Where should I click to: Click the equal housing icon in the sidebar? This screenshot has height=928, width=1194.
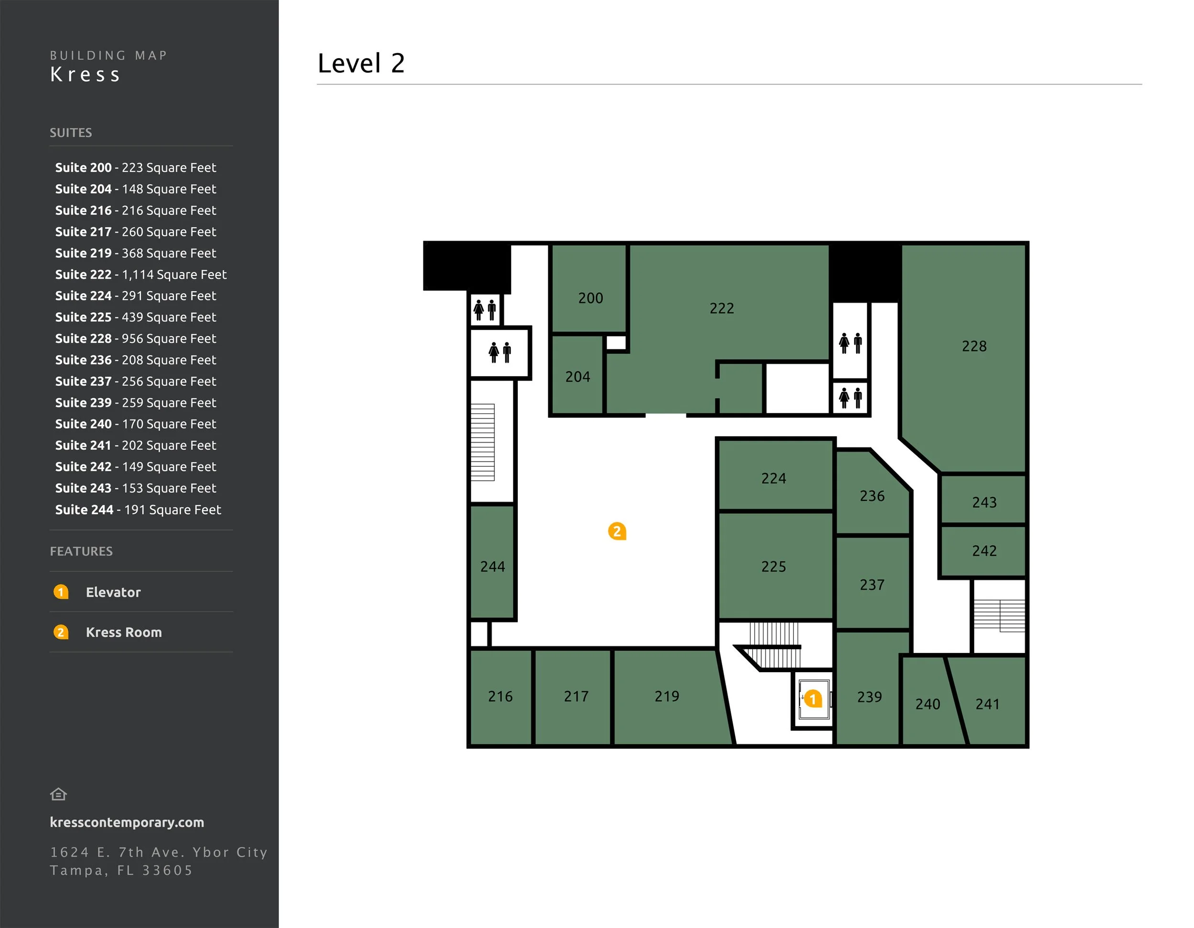coord(58,794)
